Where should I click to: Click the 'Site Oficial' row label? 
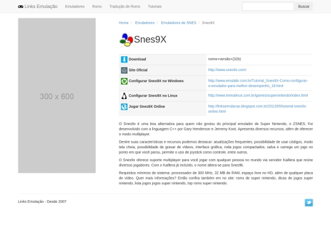pyautogui.click(x=138, y=70)
